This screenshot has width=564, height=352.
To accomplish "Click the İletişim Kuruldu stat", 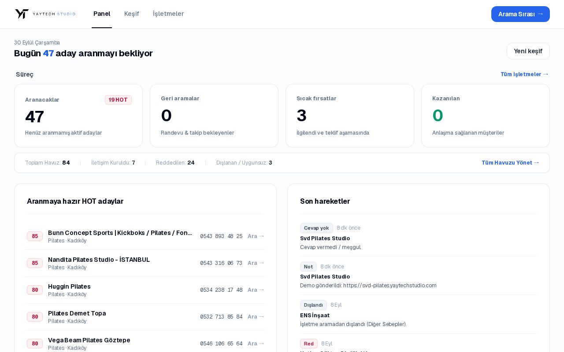I will (113, 163).
